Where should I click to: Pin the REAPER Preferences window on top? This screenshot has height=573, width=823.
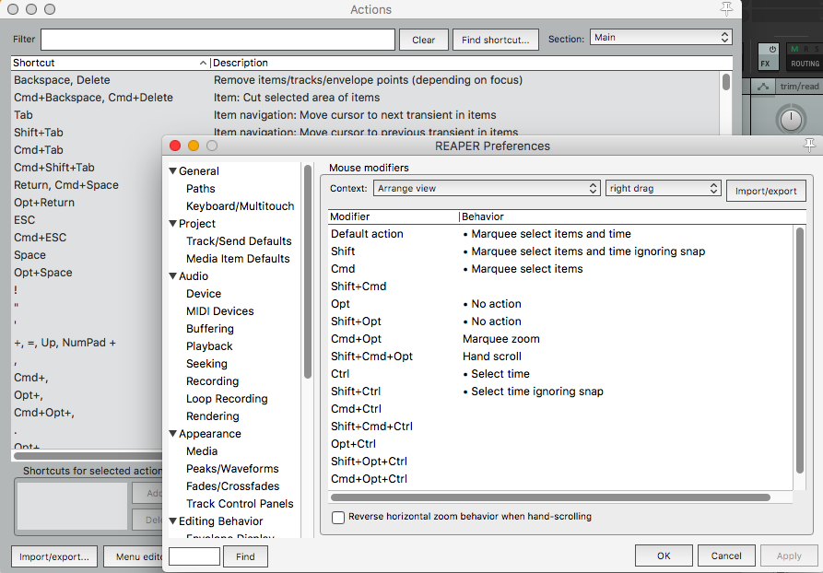click(809, 146)
